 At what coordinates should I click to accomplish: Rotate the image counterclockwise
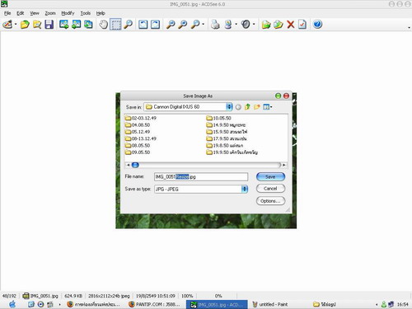(x=143, y=25)
